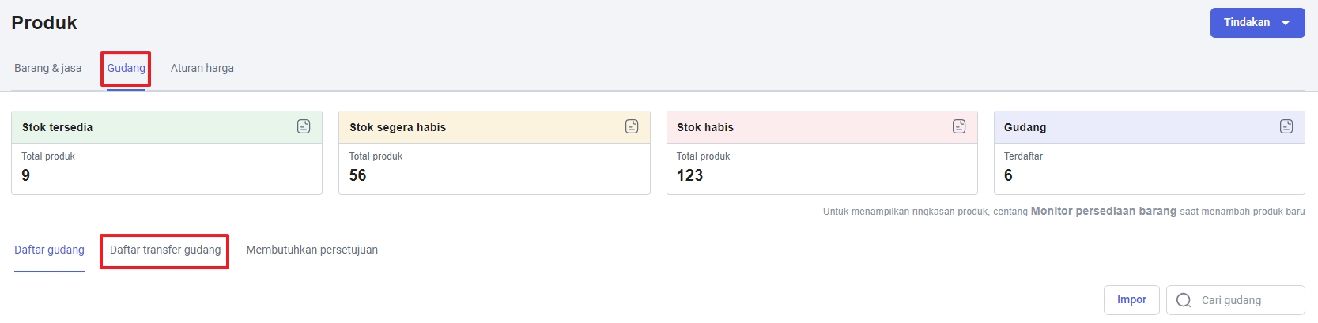
Task: Click the search magnifier icon in Cari gudang
Action: point(1184,300)
